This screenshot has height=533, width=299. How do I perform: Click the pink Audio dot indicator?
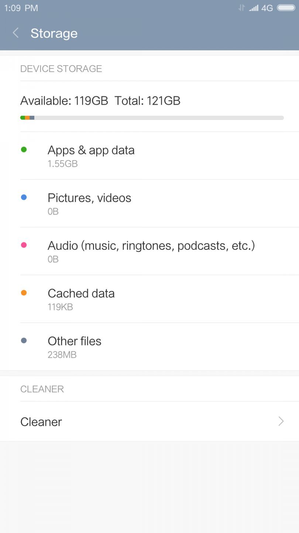(x=24, y=245)
